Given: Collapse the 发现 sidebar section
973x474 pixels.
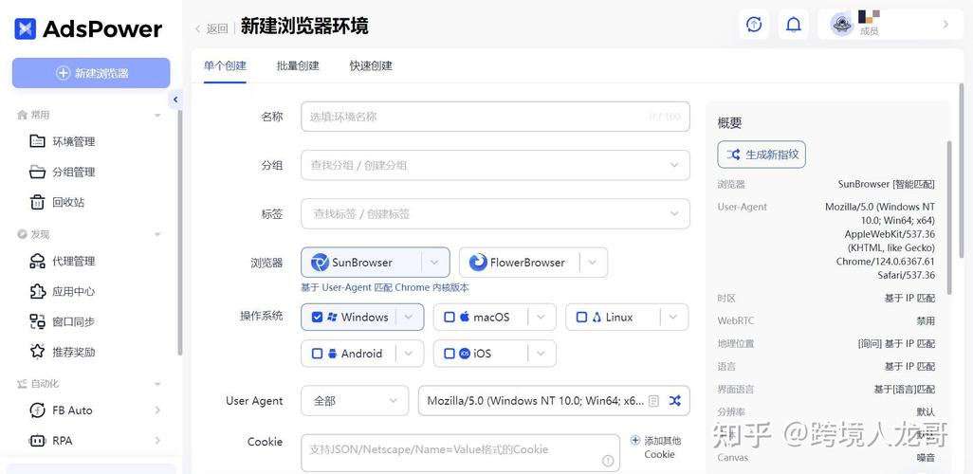Looking at the screenshot, I should 157,234.
